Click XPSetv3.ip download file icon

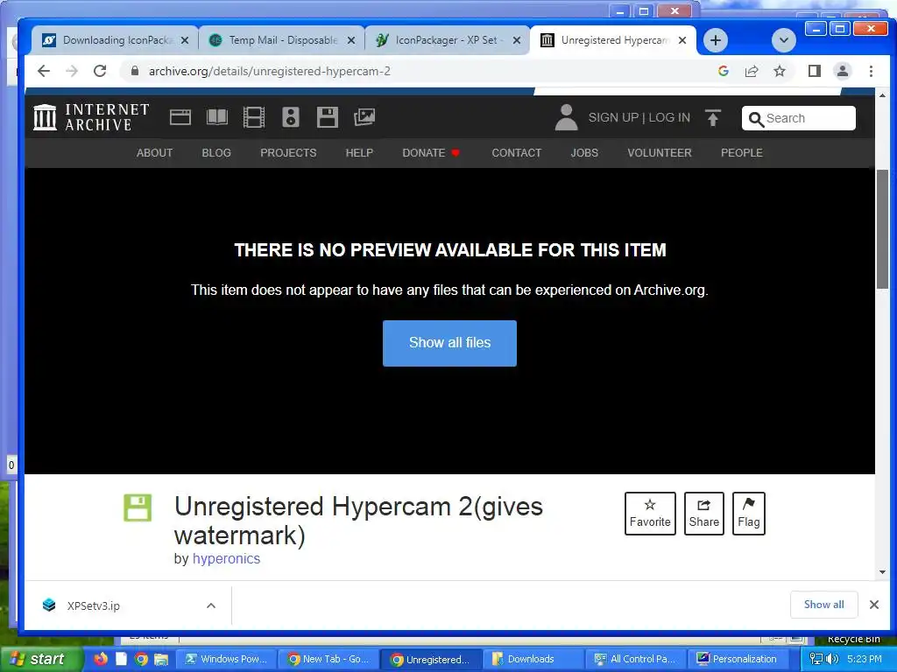49,605
